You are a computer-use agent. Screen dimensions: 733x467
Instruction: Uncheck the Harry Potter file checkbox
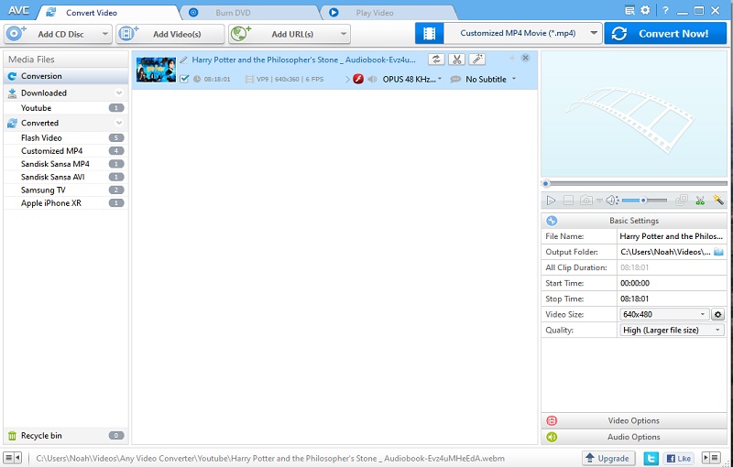point(184,79)
